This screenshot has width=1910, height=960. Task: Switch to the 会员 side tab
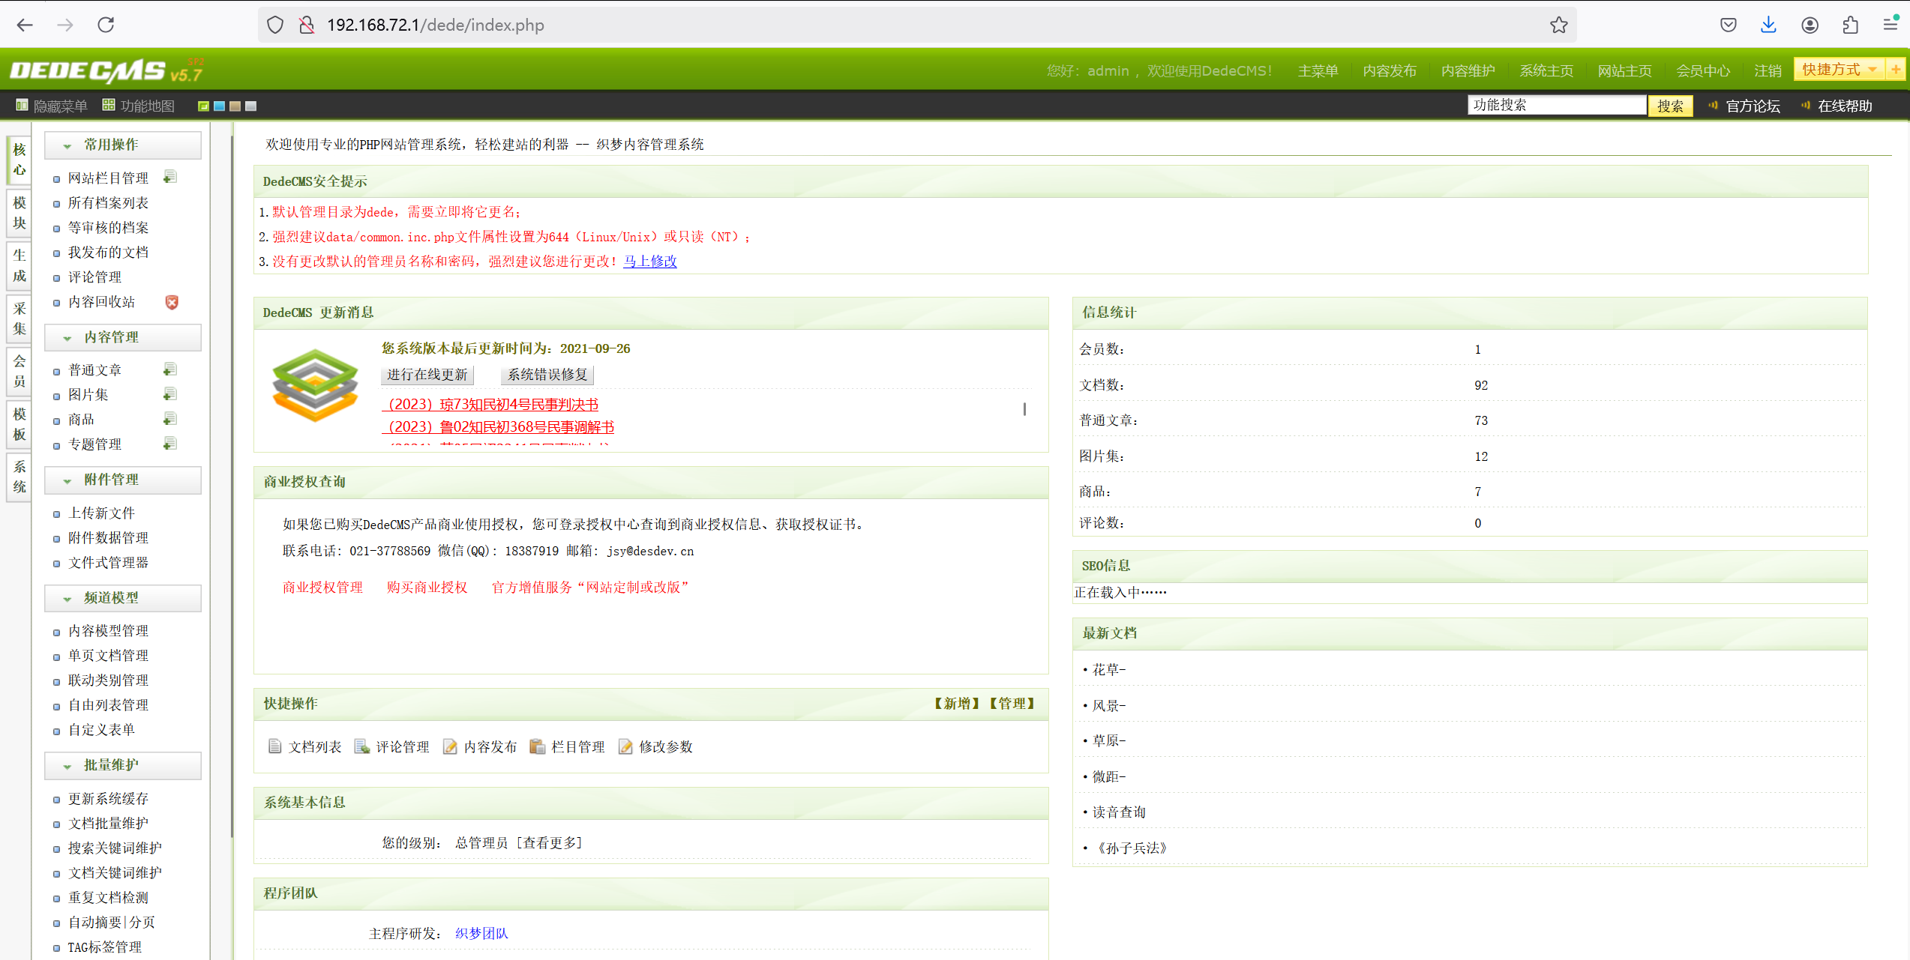pos(19,371)
